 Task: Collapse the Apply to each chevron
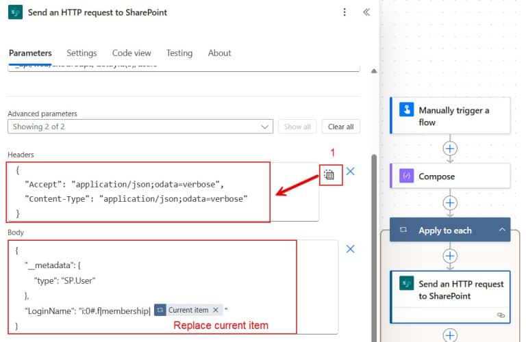(x=502, y=230)
